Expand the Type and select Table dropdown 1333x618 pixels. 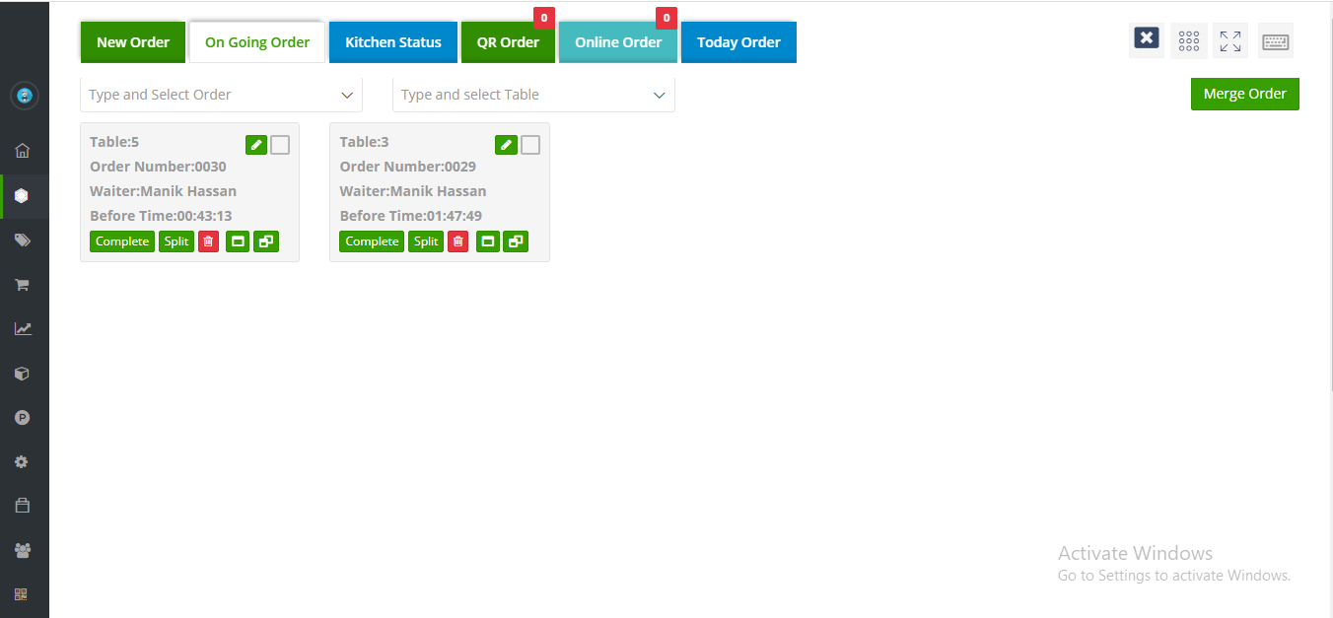point(533,95)
